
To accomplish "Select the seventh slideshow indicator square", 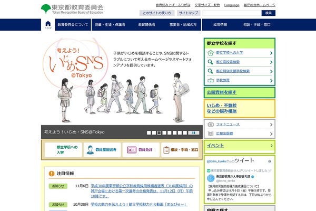I will [180, 132].
